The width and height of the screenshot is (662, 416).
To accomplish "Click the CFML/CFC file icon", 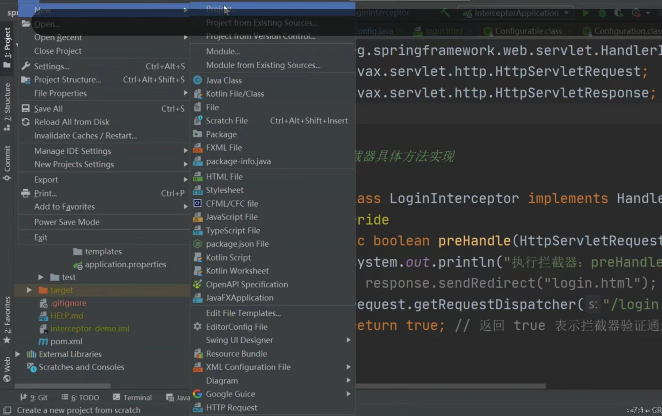I will pyautogui.click(x=197, y=203).
